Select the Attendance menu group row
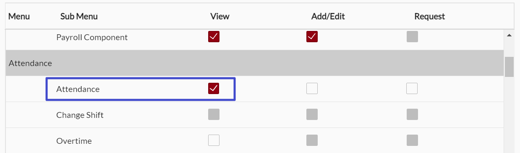520x153 pixels. (255, 63)
